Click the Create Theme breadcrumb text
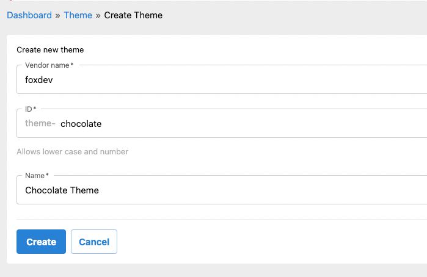The width and height of the screenshot is (427, 277). tap(133, 15)
